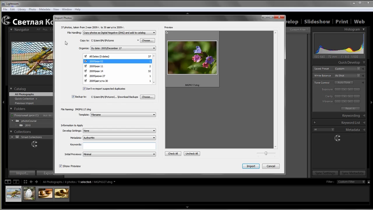Click the filmstrip back arrow icon
The image size is (373, 210).
click(x=31, y=182)
